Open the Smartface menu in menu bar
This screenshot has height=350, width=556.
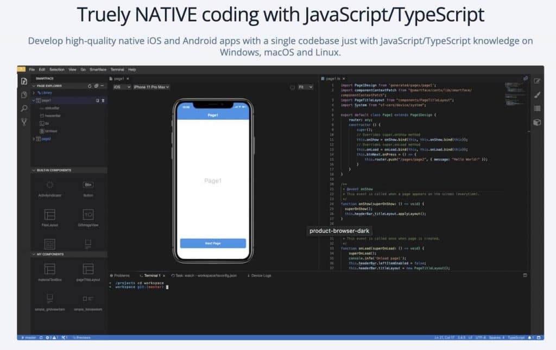click(98, 69)
